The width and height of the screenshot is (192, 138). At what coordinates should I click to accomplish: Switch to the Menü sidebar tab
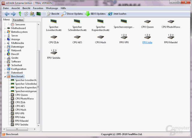[7, 20]
